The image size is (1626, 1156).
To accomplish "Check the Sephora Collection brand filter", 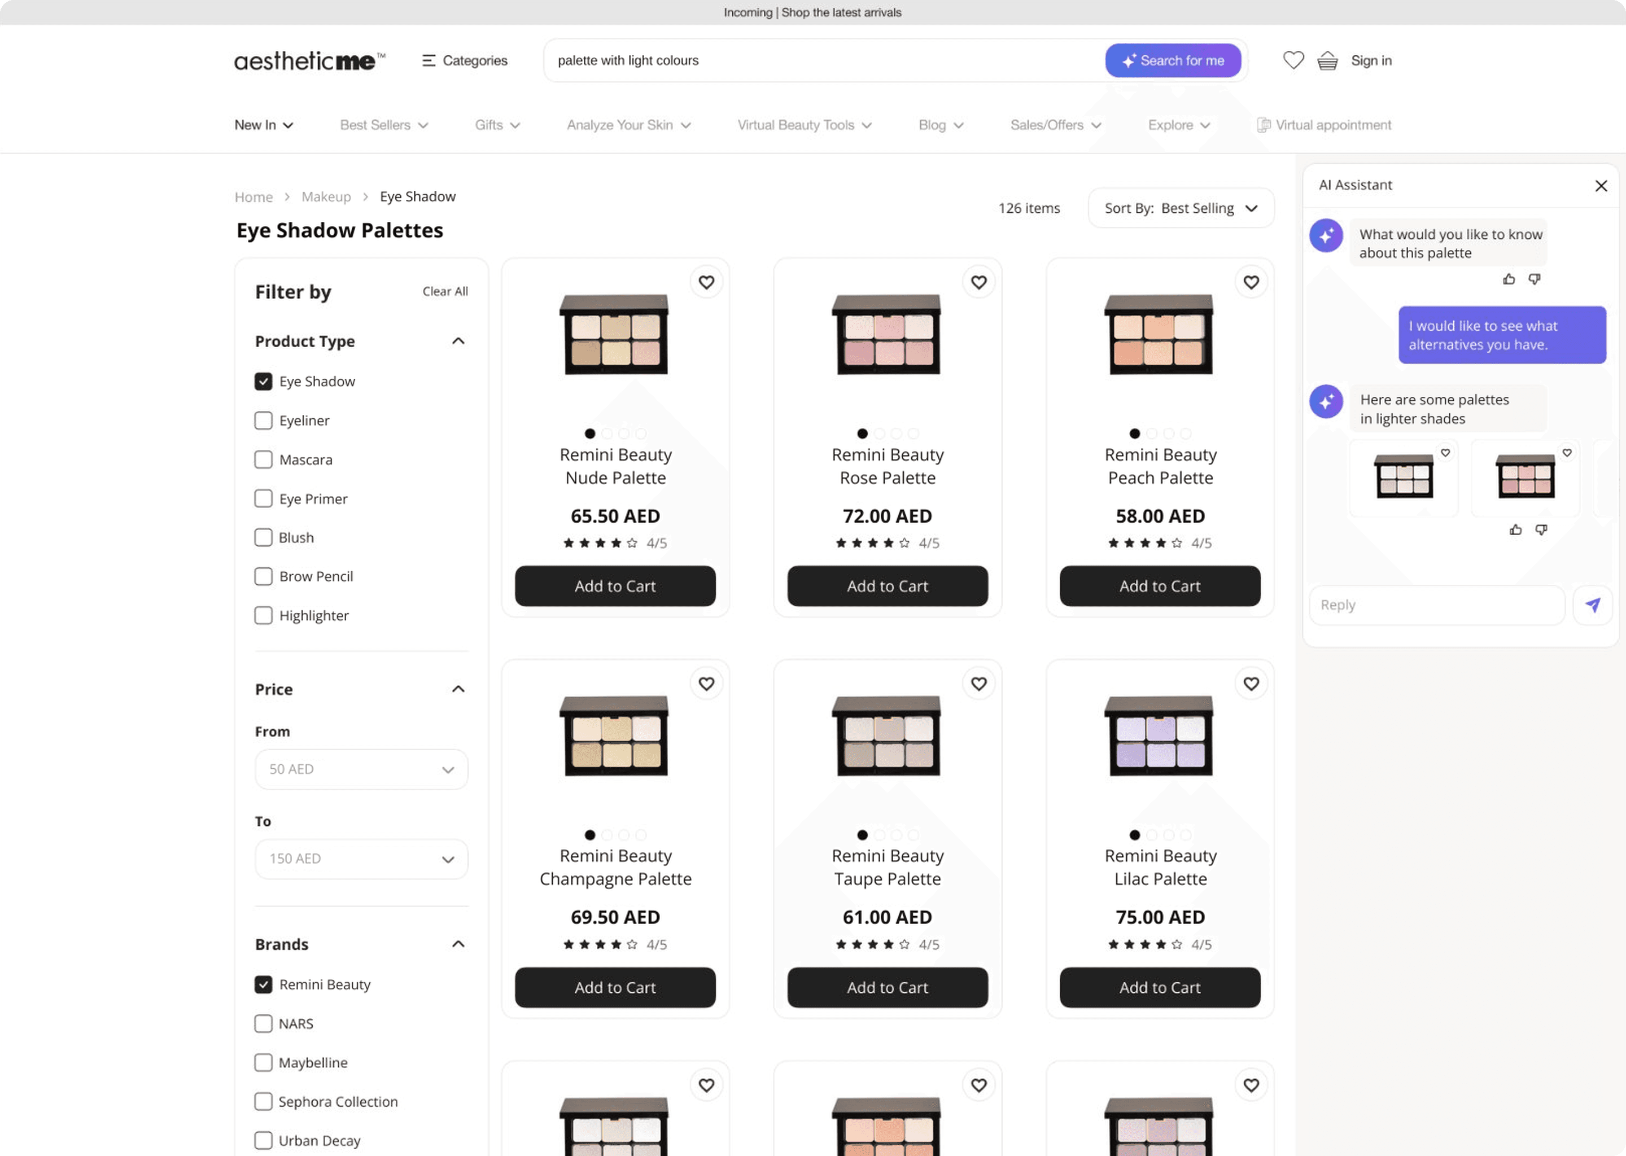I will coord(264,1102).
